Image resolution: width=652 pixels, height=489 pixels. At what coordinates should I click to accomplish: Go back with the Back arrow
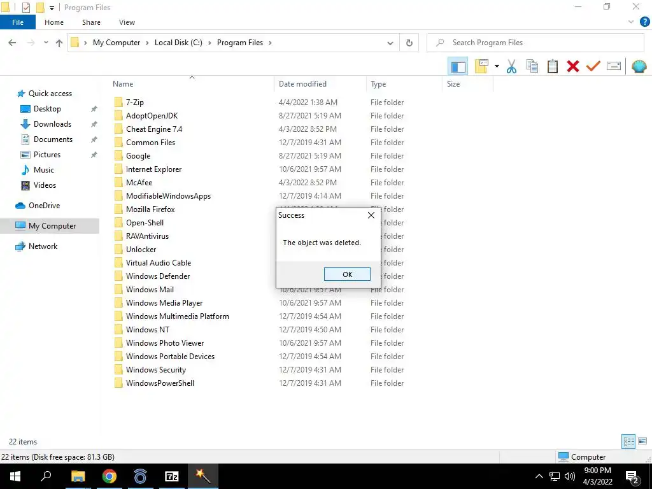coord(13,43)
